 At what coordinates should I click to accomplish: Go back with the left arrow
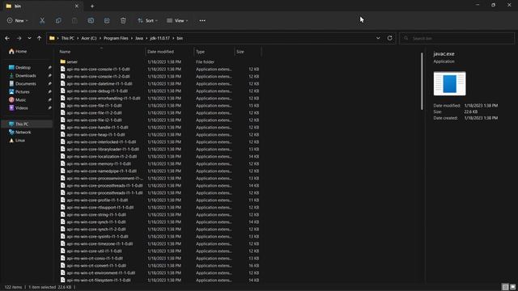coord(7,38)
